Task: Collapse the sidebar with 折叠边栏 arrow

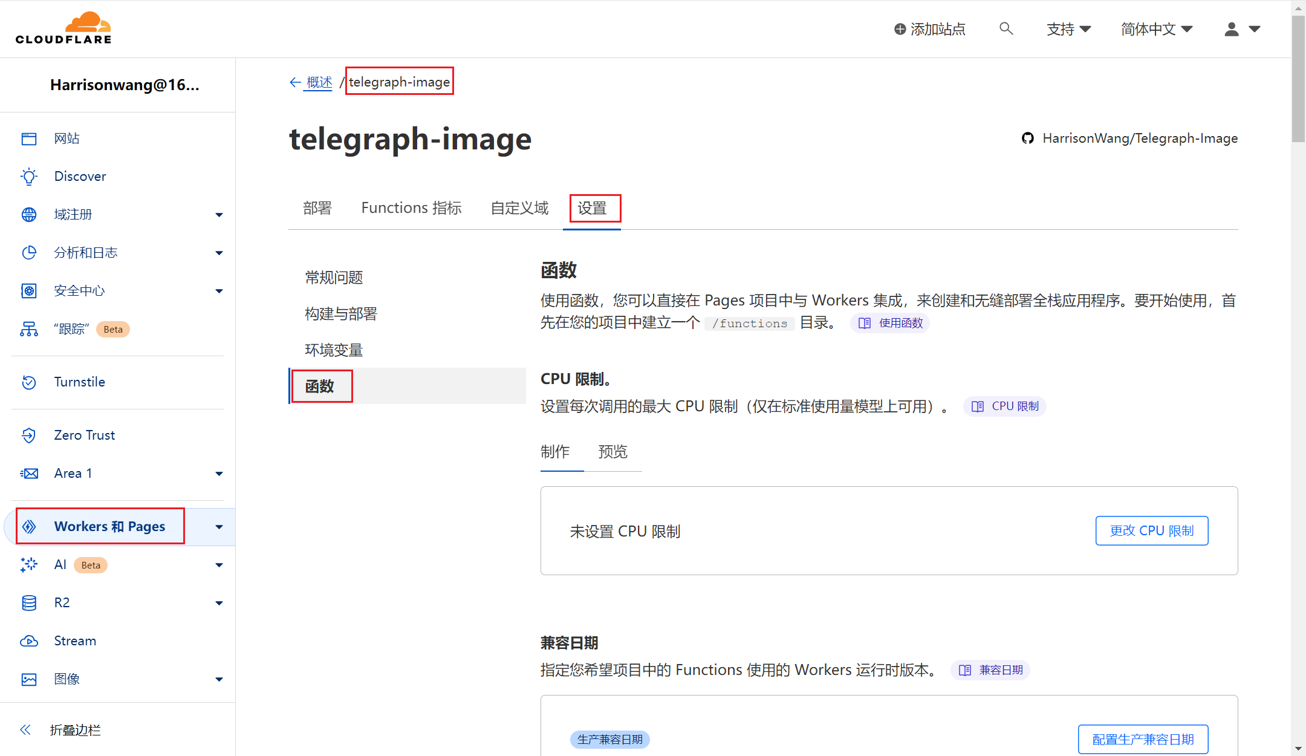Action: click(x=25, y=730)
